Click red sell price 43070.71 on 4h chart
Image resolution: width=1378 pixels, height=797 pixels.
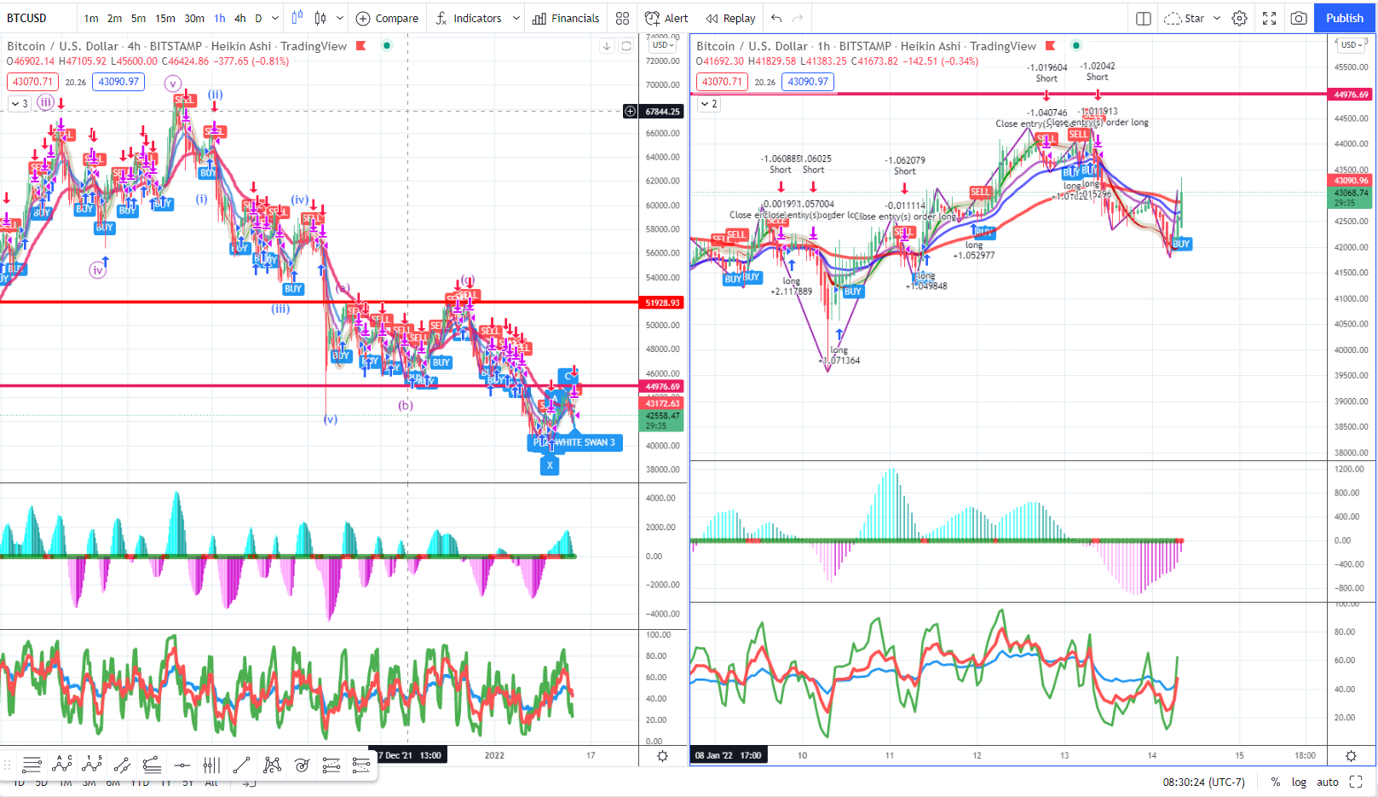(x=32, y=82)
